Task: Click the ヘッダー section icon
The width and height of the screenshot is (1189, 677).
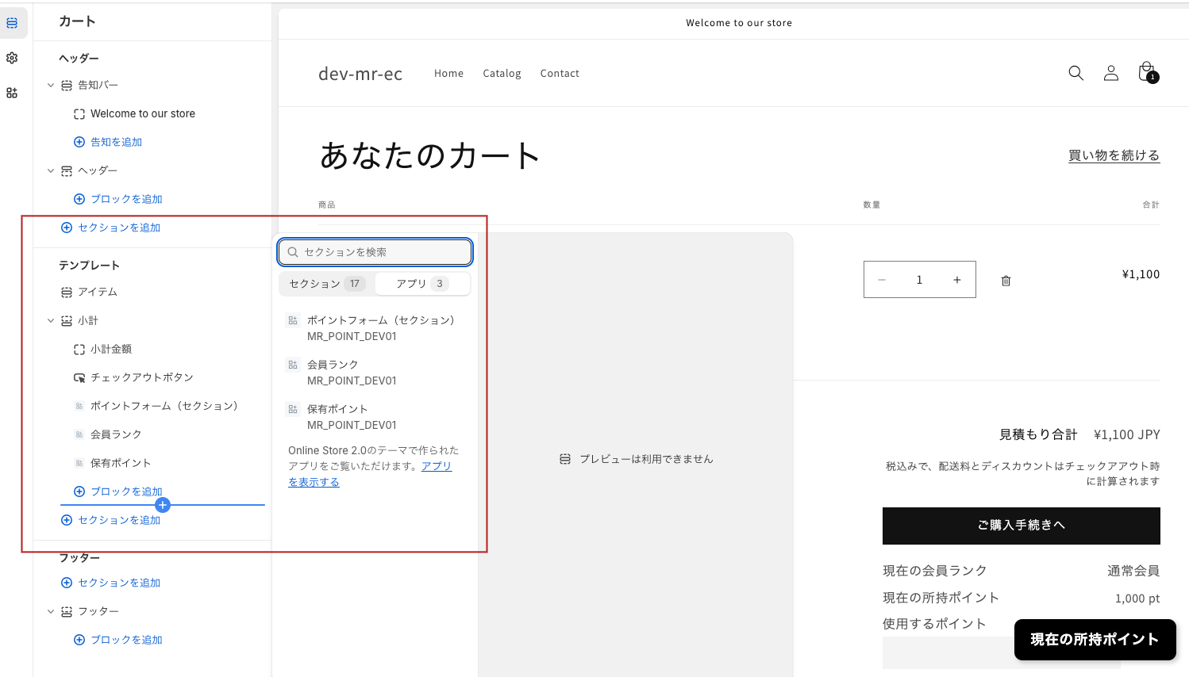Action: (67, 171)
